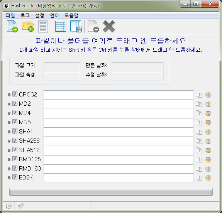This screenshot has height=213, width=222.
Task: Copy the SHA512 hash value
Action: click(x=199, y=150)
